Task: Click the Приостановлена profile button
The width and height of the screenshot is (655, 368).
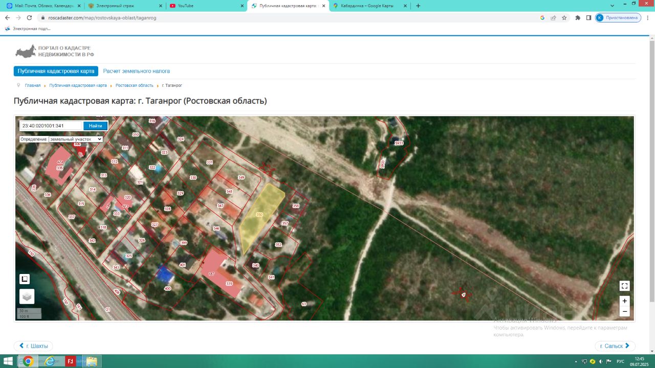Action: (x=618, y=17)
